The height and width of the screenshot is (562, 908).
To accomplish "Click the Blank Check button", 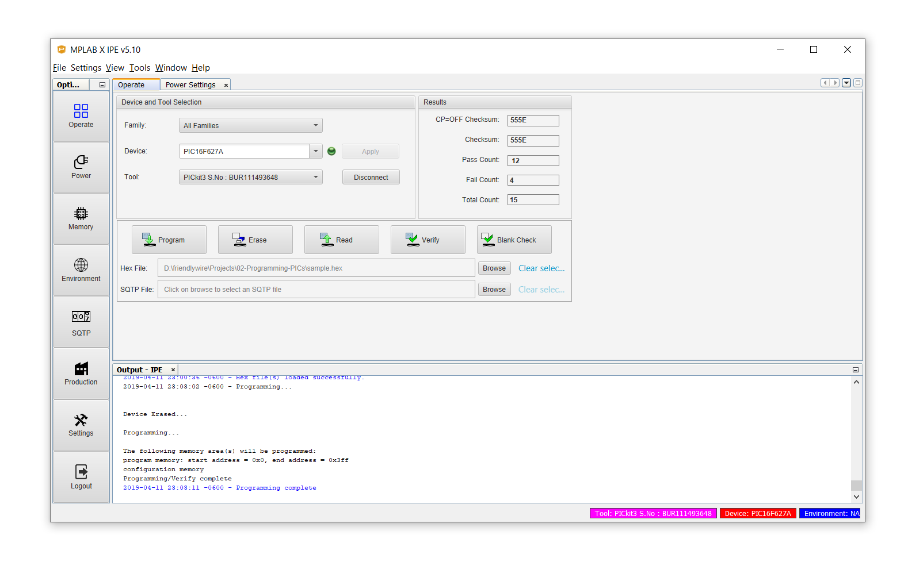I will (x=514, y=240).
